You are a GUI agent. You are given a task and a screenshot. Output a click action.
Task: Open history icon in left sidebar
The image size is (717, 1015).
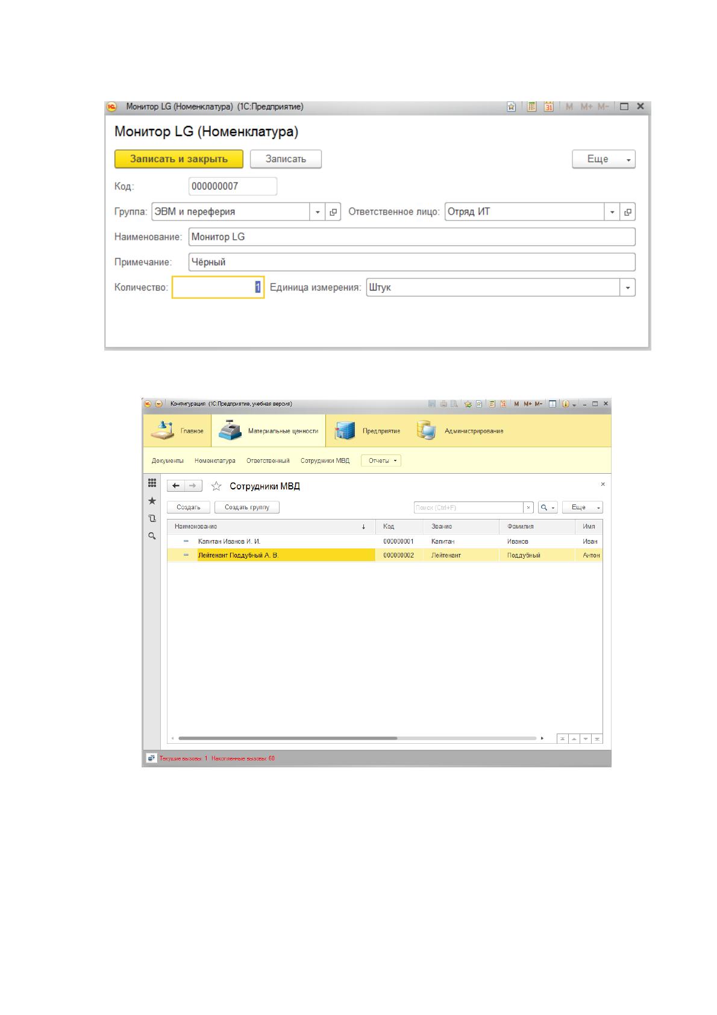click(x=152, y=518)
